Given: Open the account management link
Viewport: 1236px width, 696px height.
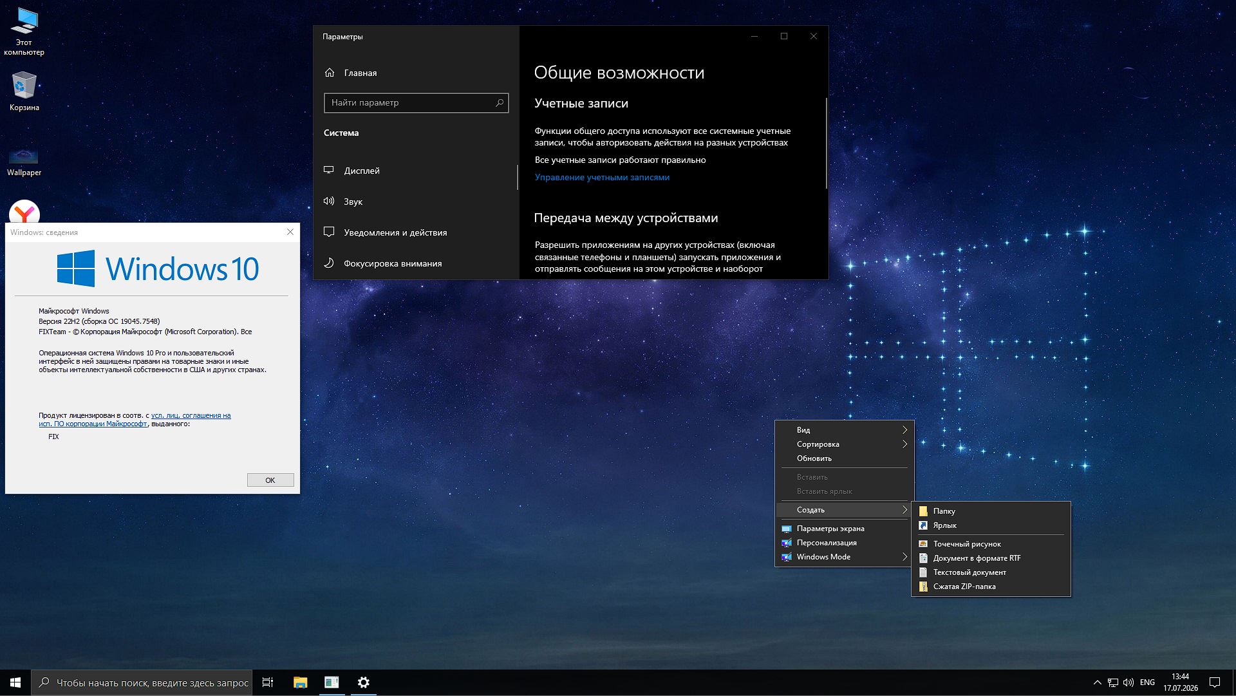Looking at the screenshot, I should pyautogui.click(x=602, y=178).
